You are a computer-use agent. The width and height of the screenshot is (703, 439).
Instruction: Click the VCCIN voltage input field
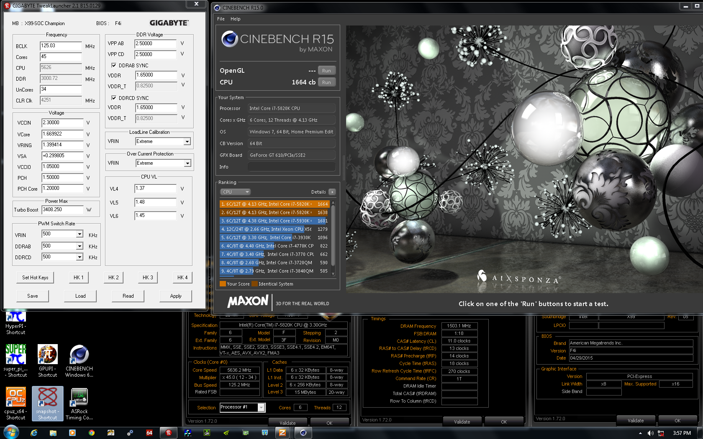63,123
